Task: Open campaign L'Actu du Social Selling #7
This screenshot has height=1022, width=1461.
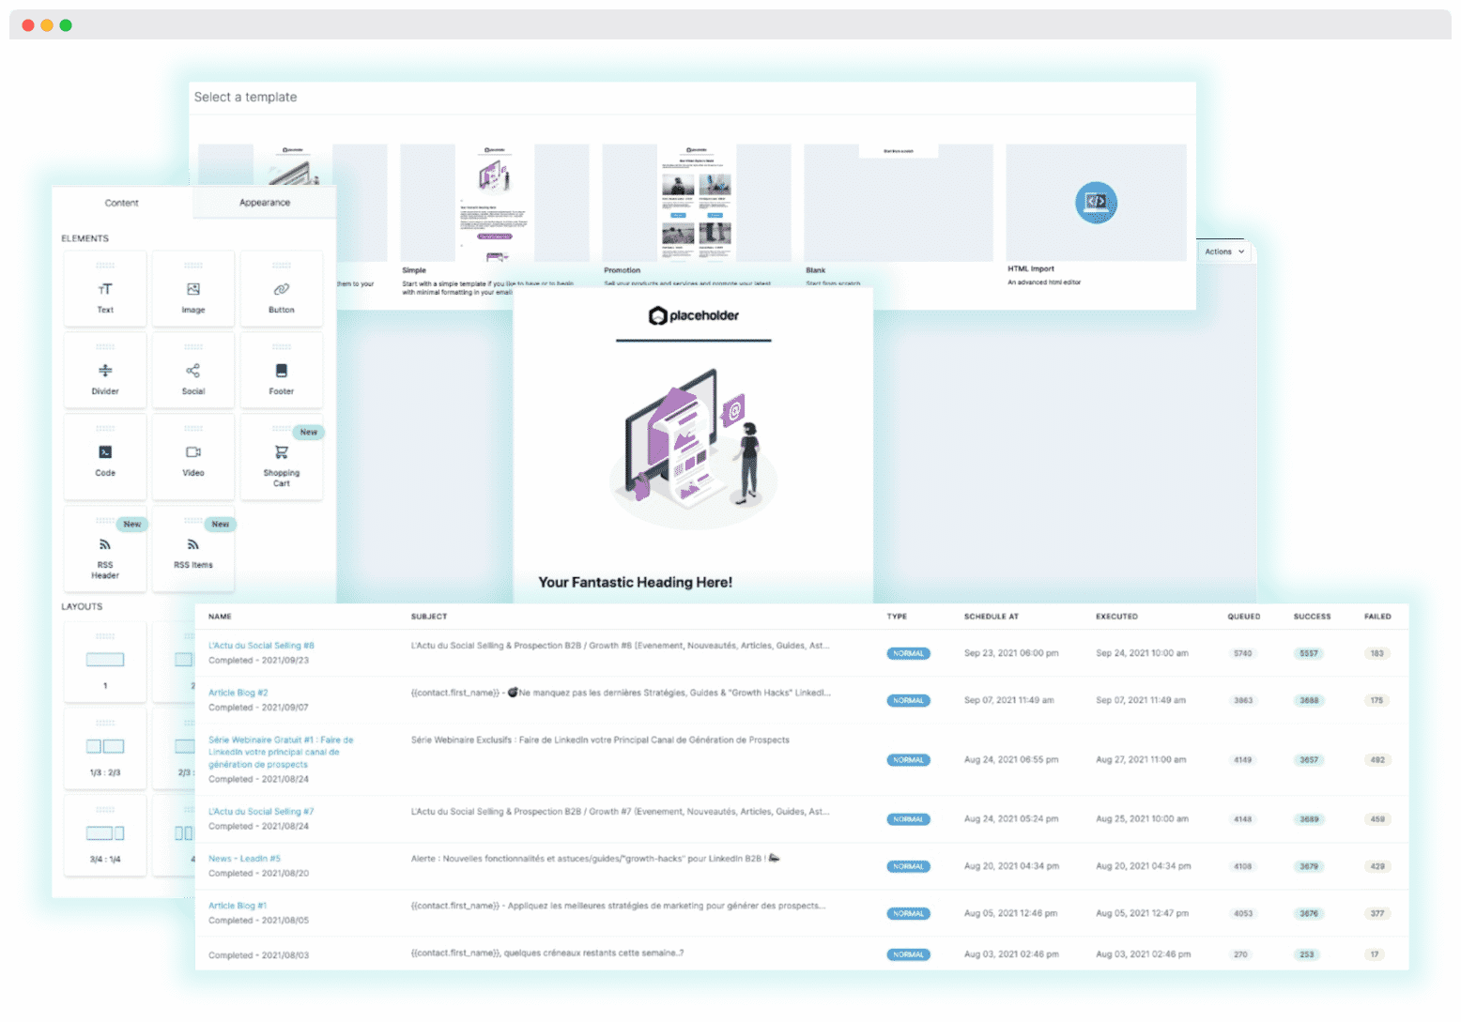Action: coord(261,812)
